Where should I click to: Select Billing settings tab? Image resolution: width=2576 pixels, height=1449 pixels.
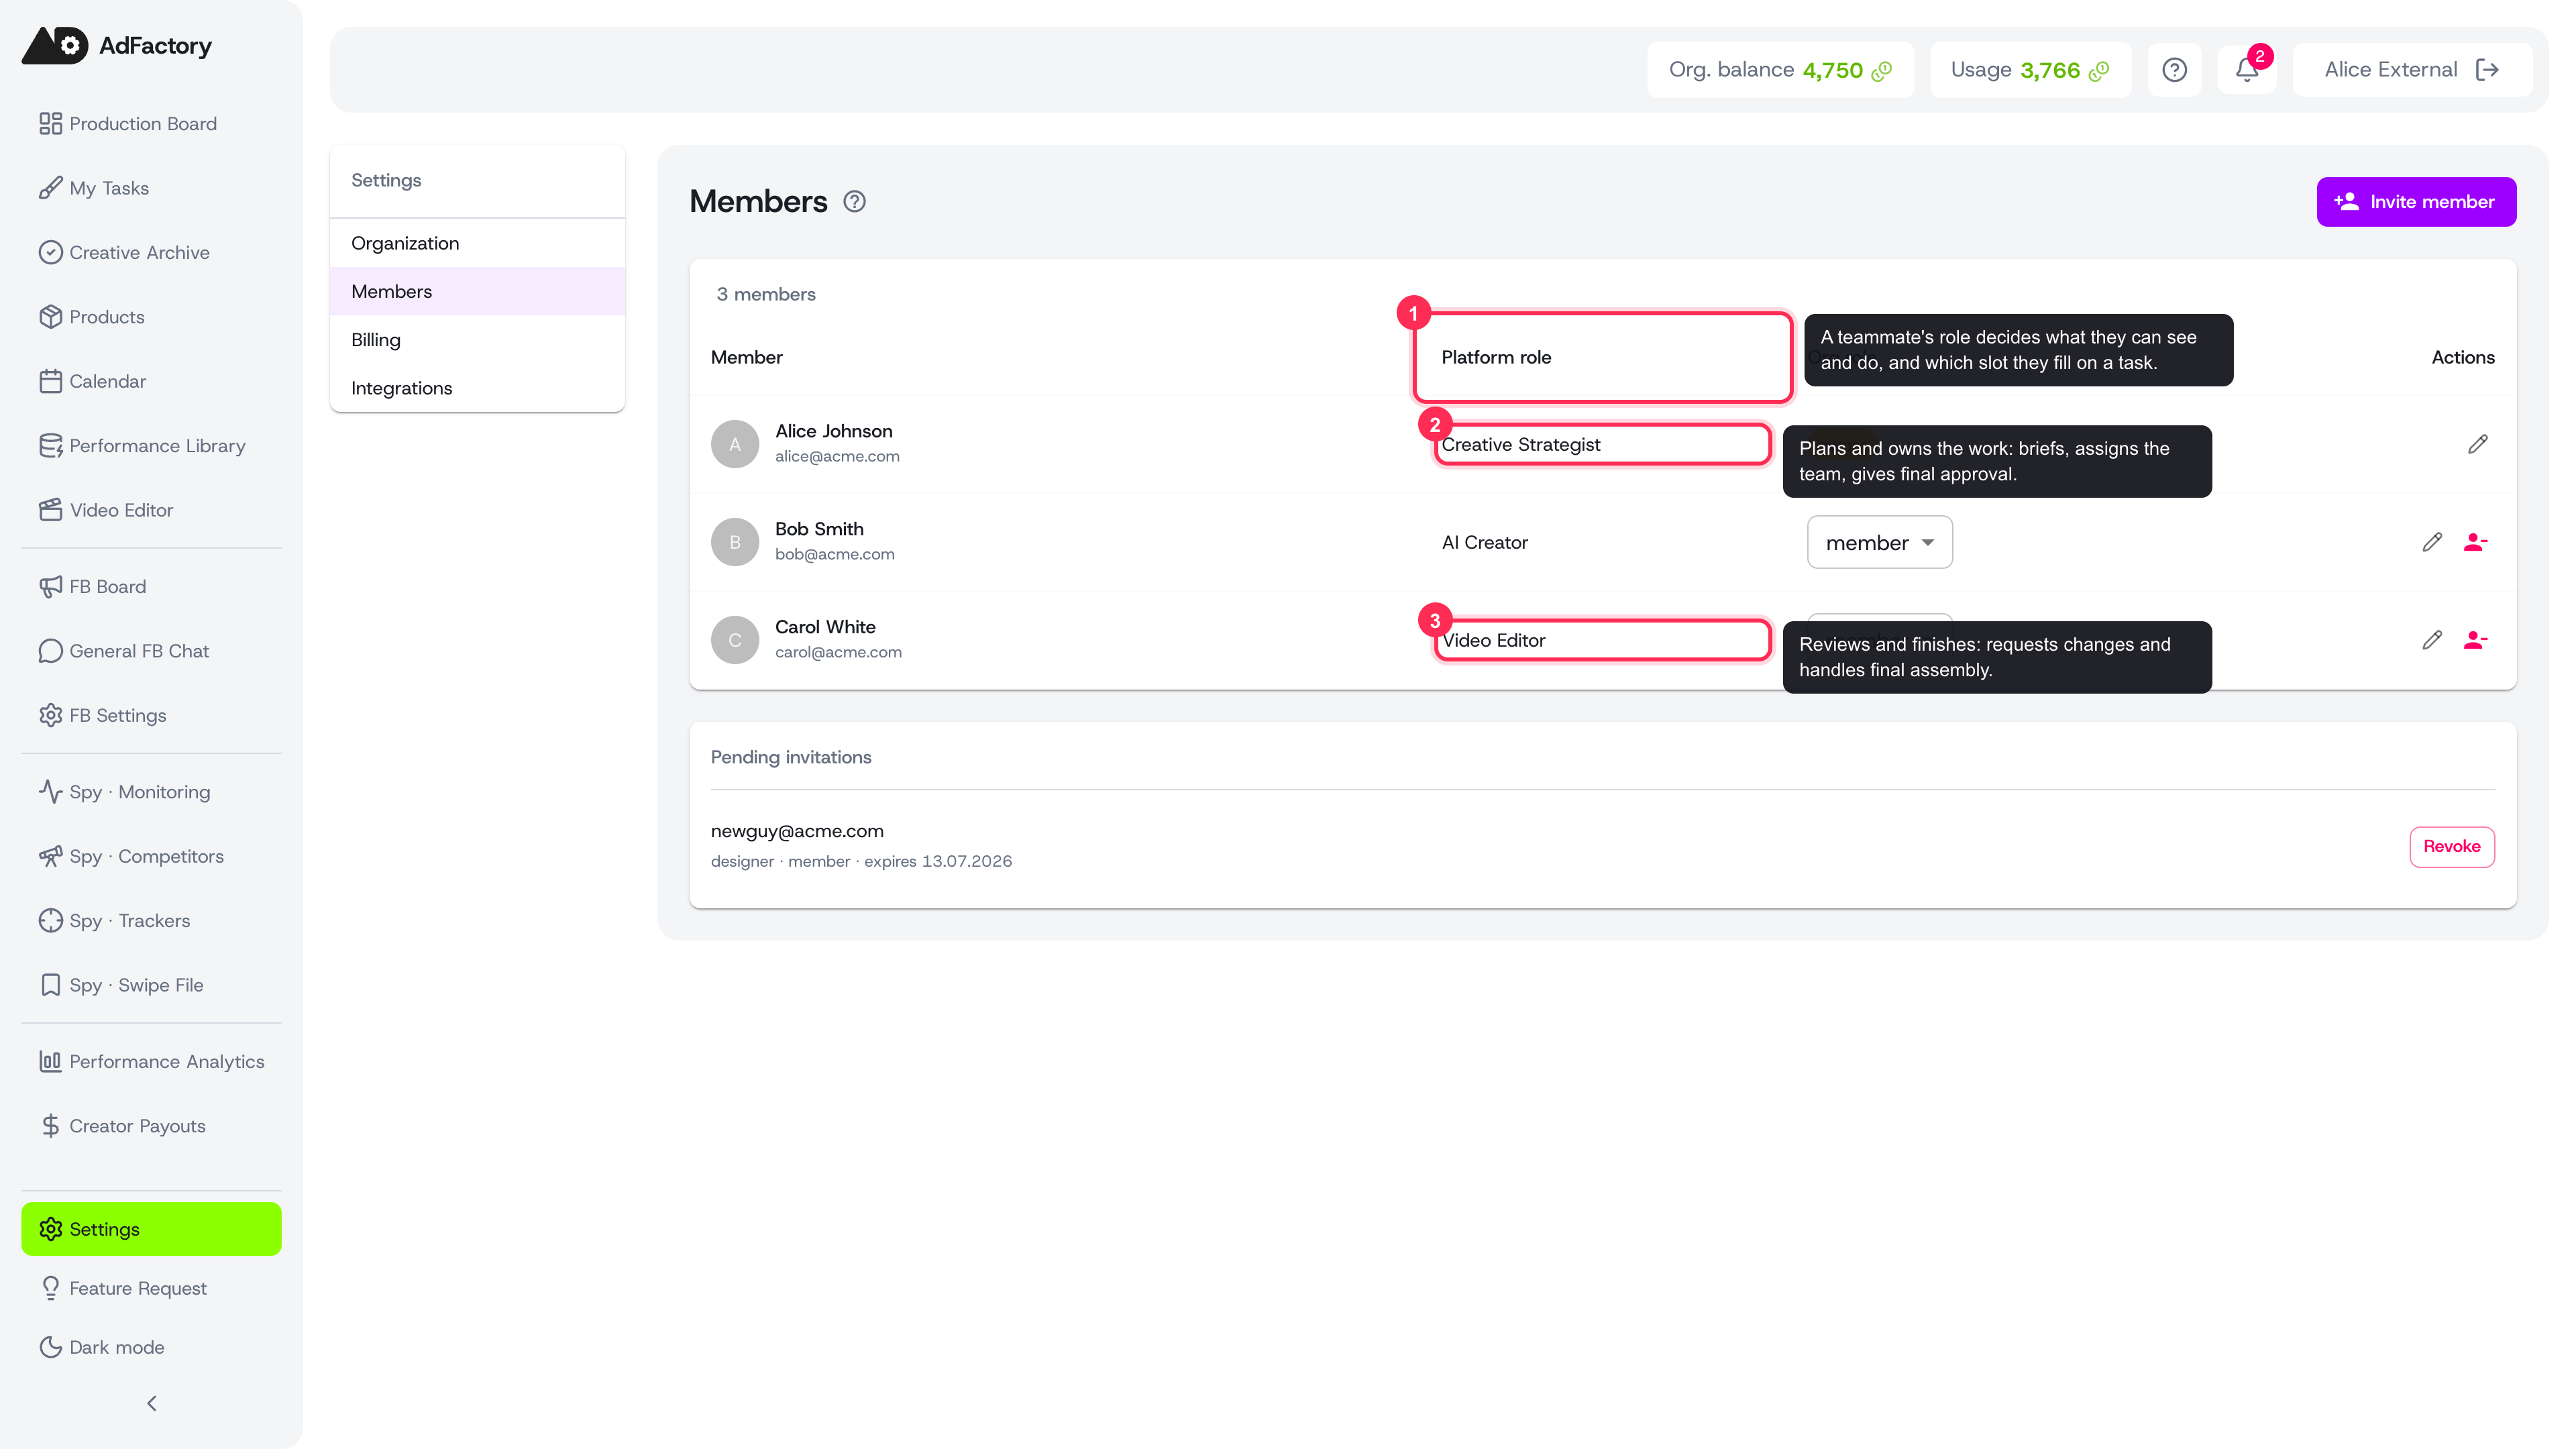pyautogui.click(x=477, y=340)
